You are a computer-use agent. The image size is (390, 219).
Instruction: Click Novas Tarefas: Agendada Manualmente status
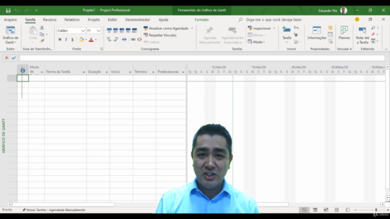pos(54,210)
